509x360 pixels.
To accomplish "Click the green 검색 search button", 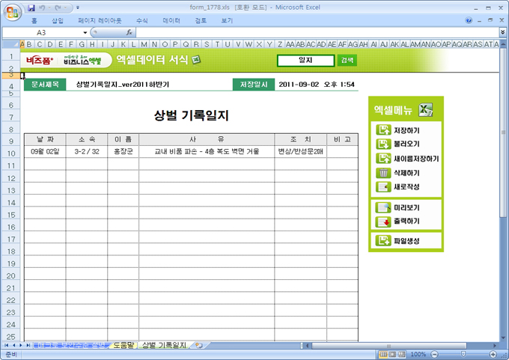I will click(347, 60).
